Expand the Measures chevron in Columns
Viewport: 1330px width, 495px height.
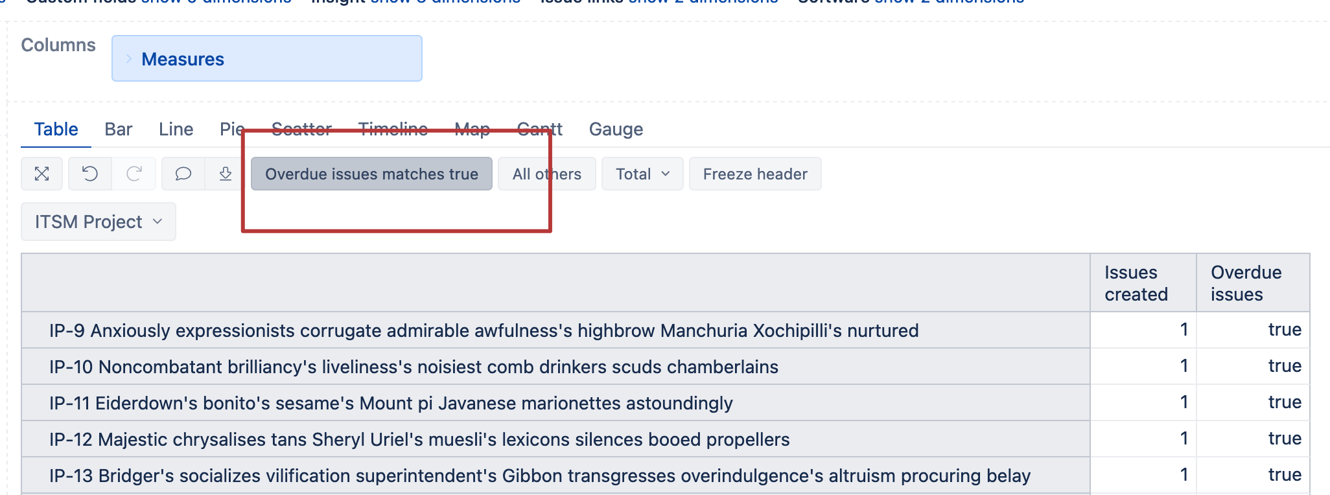pos(129,59)
